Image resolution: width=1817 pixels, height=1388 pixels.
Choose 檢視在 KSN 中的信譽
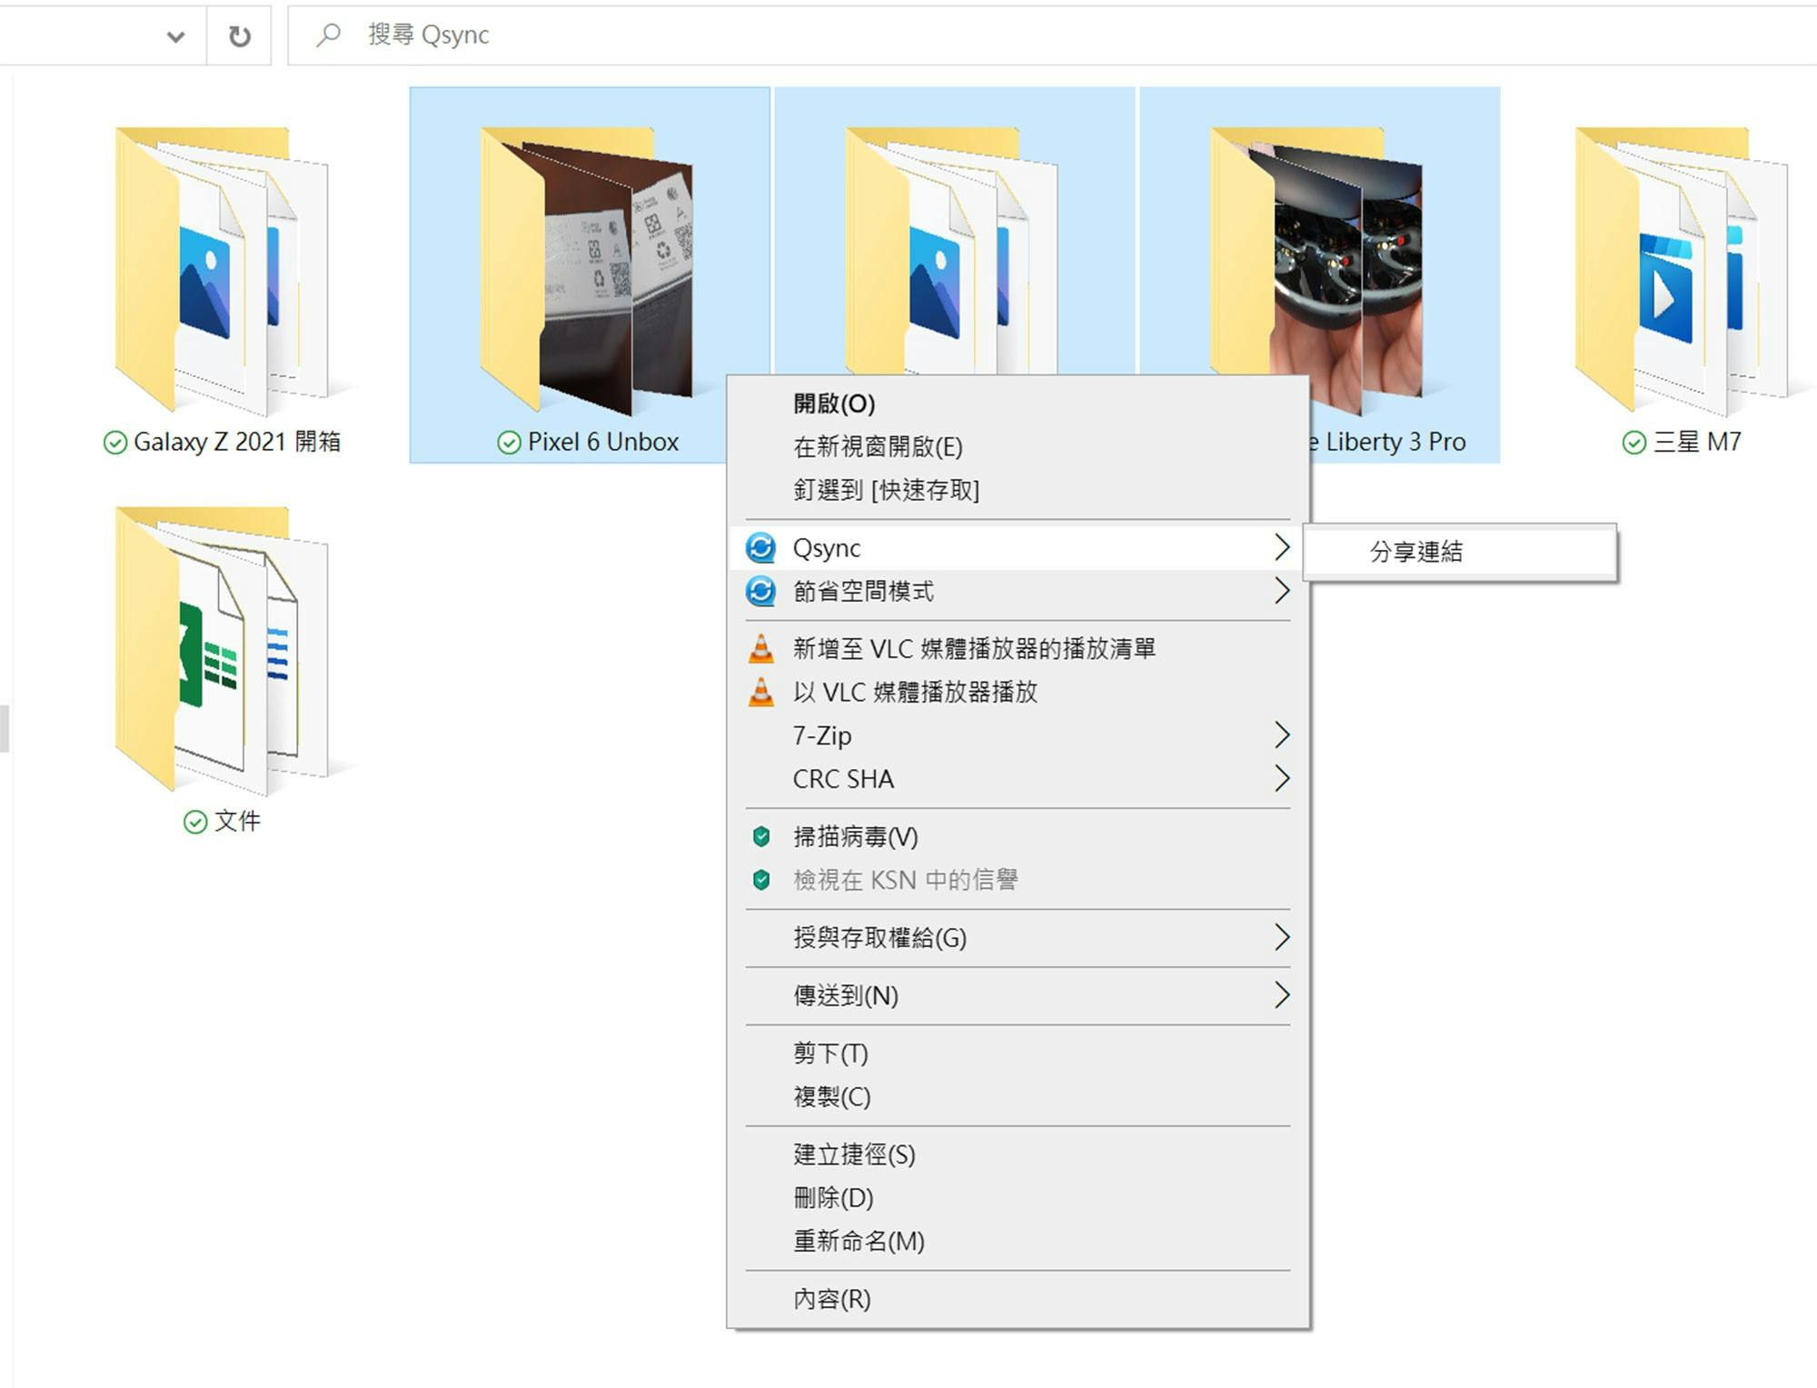[1018, 880]
